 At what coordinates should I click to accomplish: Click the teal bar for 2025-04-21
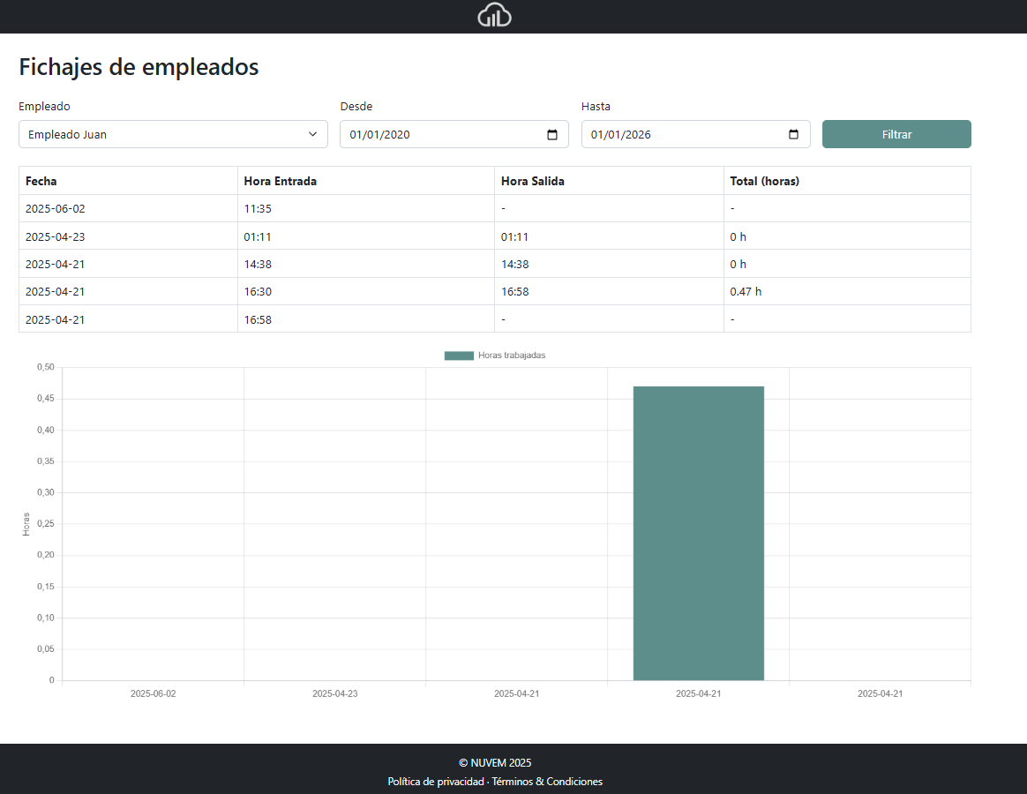[x=698, y=529]
